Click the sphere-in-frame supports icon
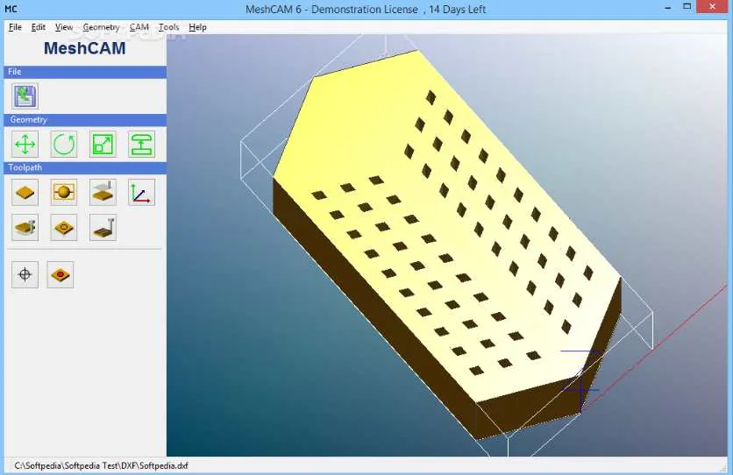This screenshot has height=475, width=733. pyautogui.click(x=64, y=192)
